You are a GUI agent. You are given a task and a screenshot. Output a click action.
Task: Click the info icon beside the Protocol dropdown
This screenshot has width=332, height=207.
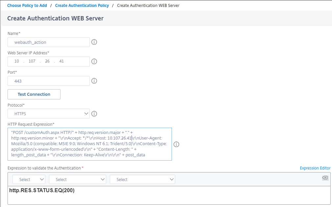click(x=94, y=114)
